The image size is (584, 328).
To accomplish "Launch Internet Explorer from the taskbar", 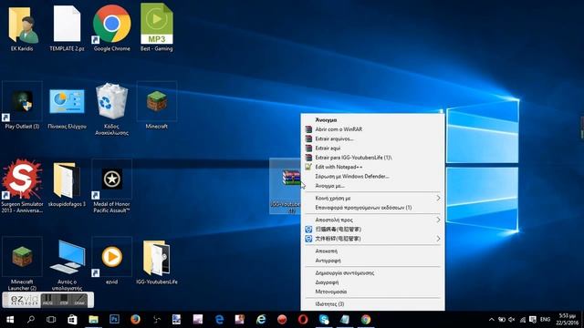I will pyautogui.click(x=261, y=320).
